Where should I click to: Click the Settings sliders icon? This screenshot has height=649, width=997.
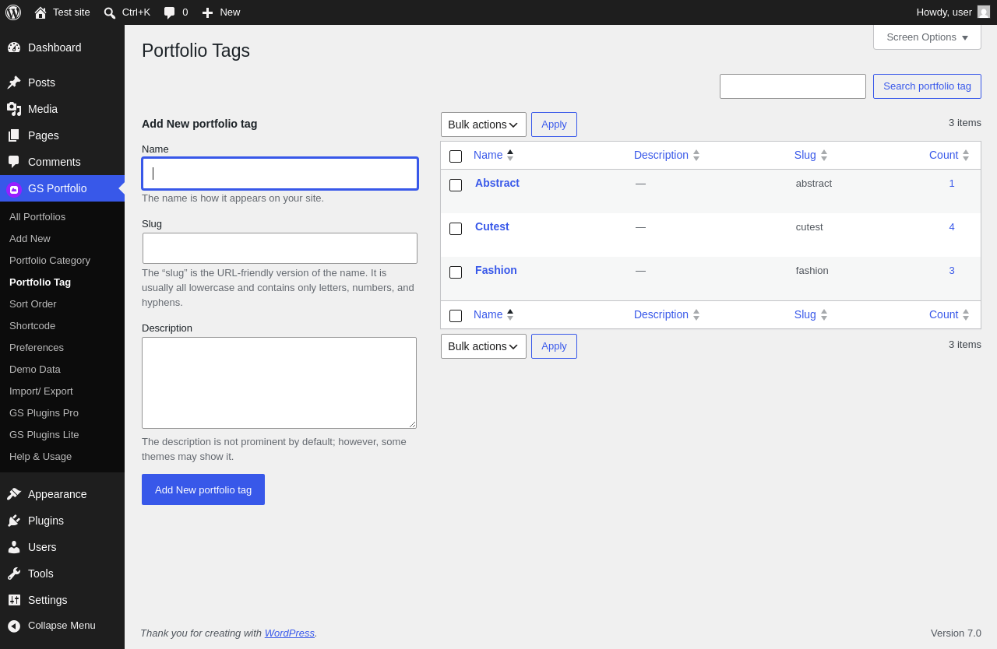click(14, 600)
